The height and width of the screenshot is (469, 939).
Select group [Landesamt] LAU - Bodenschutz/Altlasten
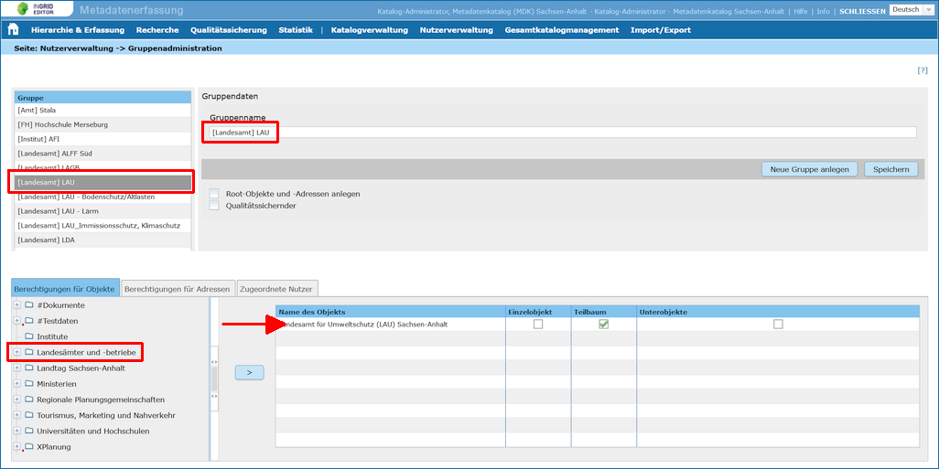(103, 197)
